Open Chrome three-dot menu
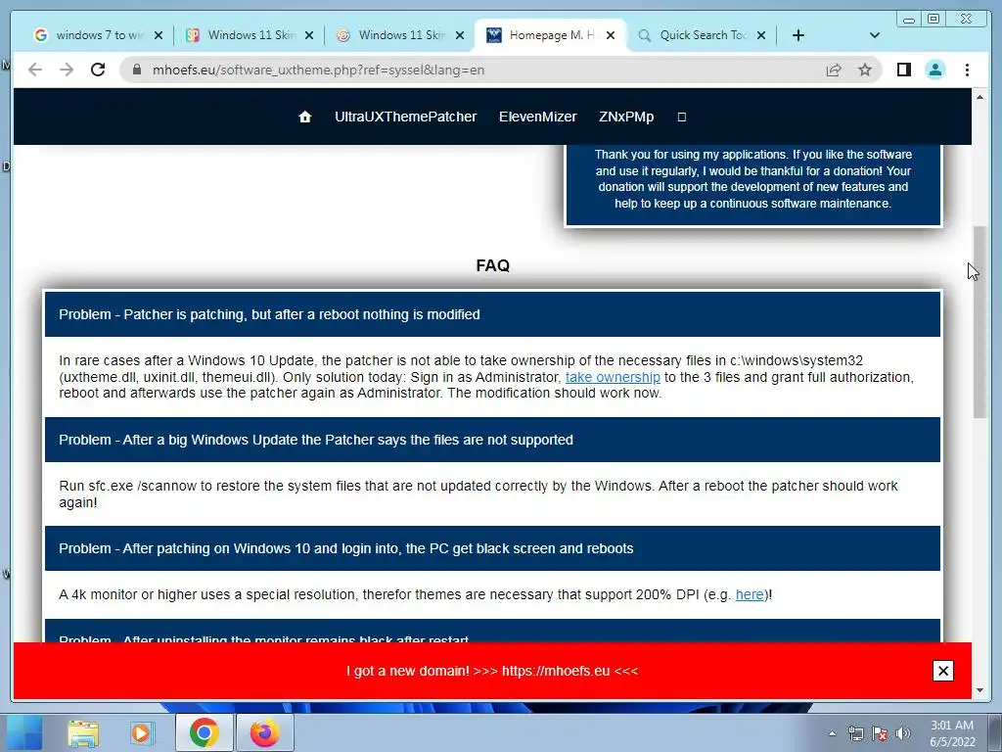 pos(967,70)
